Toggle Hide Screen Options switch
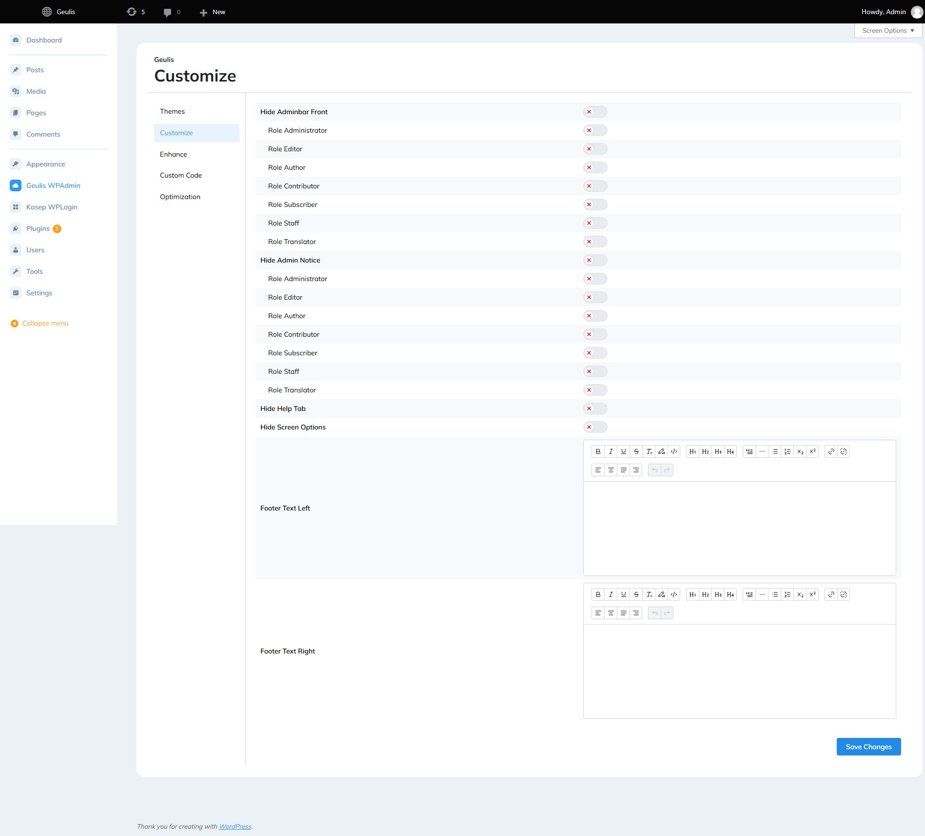Viewport: 925px width, 836px height. tap(595, 427)
